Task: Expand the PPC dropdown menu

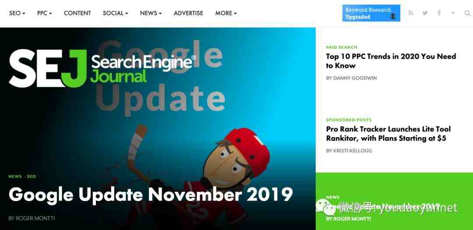Action: click(x=45, y=13)
